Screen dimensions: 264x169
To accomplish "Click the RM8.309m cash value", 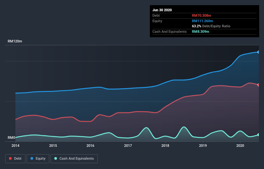I will click(x=201, y=31).
